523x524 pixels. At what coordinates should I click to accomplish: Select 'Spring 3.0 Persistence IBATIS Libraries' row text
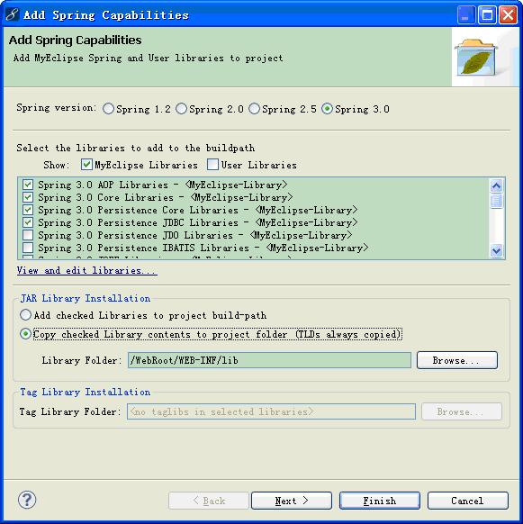203,248
